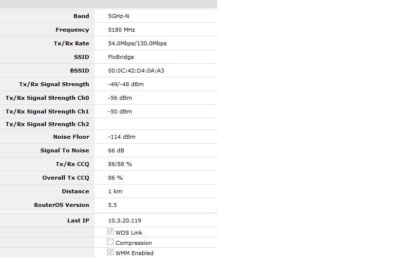
Task: Select the Frequency field showing 5180 MHz
Action: coord(122,30)
